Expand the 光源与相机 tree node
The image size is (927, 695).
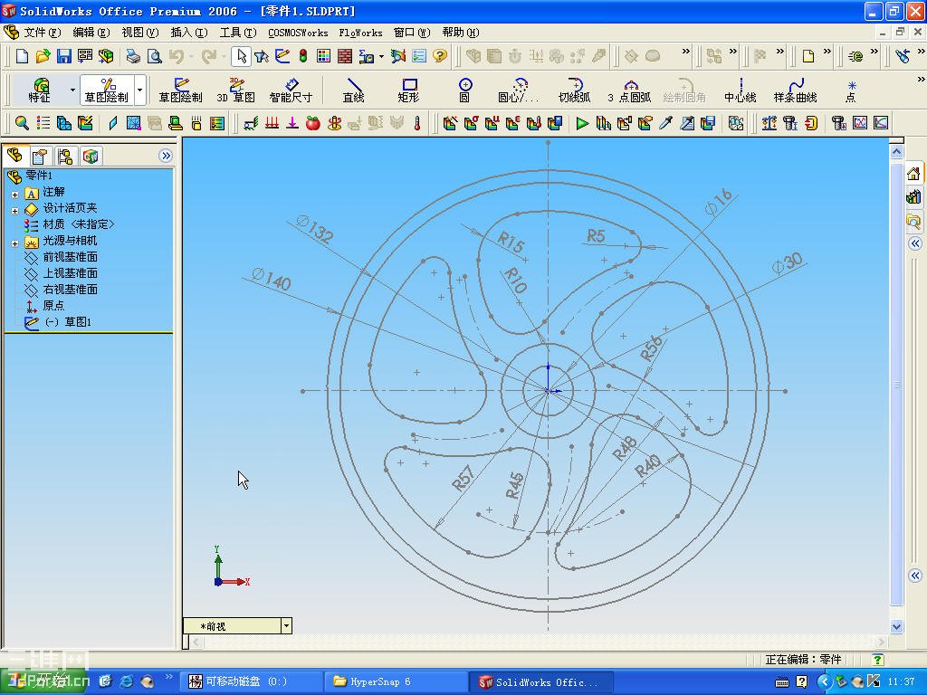pos(14,243)
